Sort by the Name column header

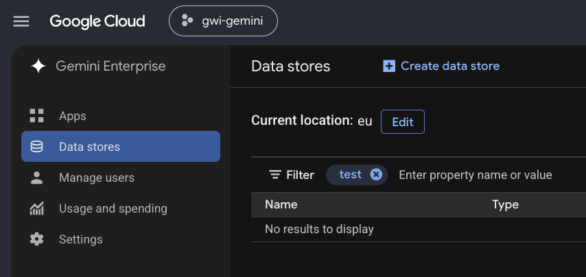coord(281,204)
